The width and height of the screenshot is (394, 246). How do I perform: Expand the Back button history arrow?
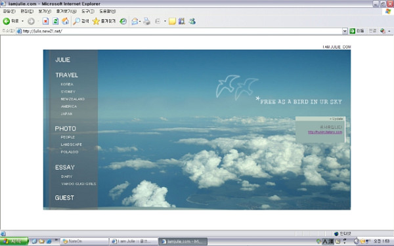22,22
